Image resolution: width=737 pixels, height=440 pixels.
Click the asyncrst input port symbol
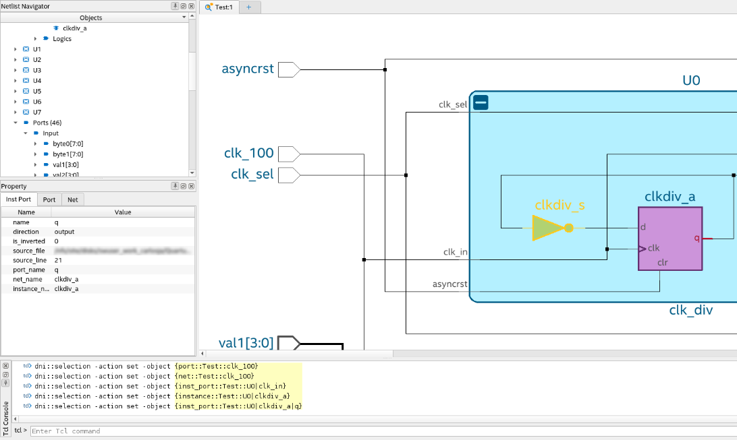tap(288, 69)
